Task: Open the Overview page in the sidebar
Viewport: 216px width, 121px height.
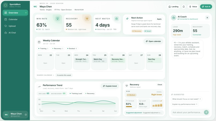Action: 15,13
